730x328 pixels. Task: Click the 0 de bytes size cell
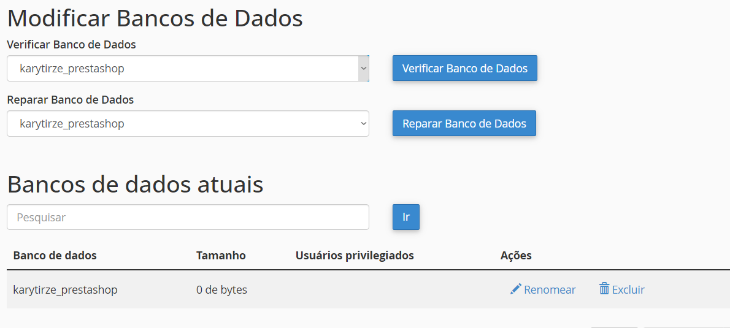point(221,290)
